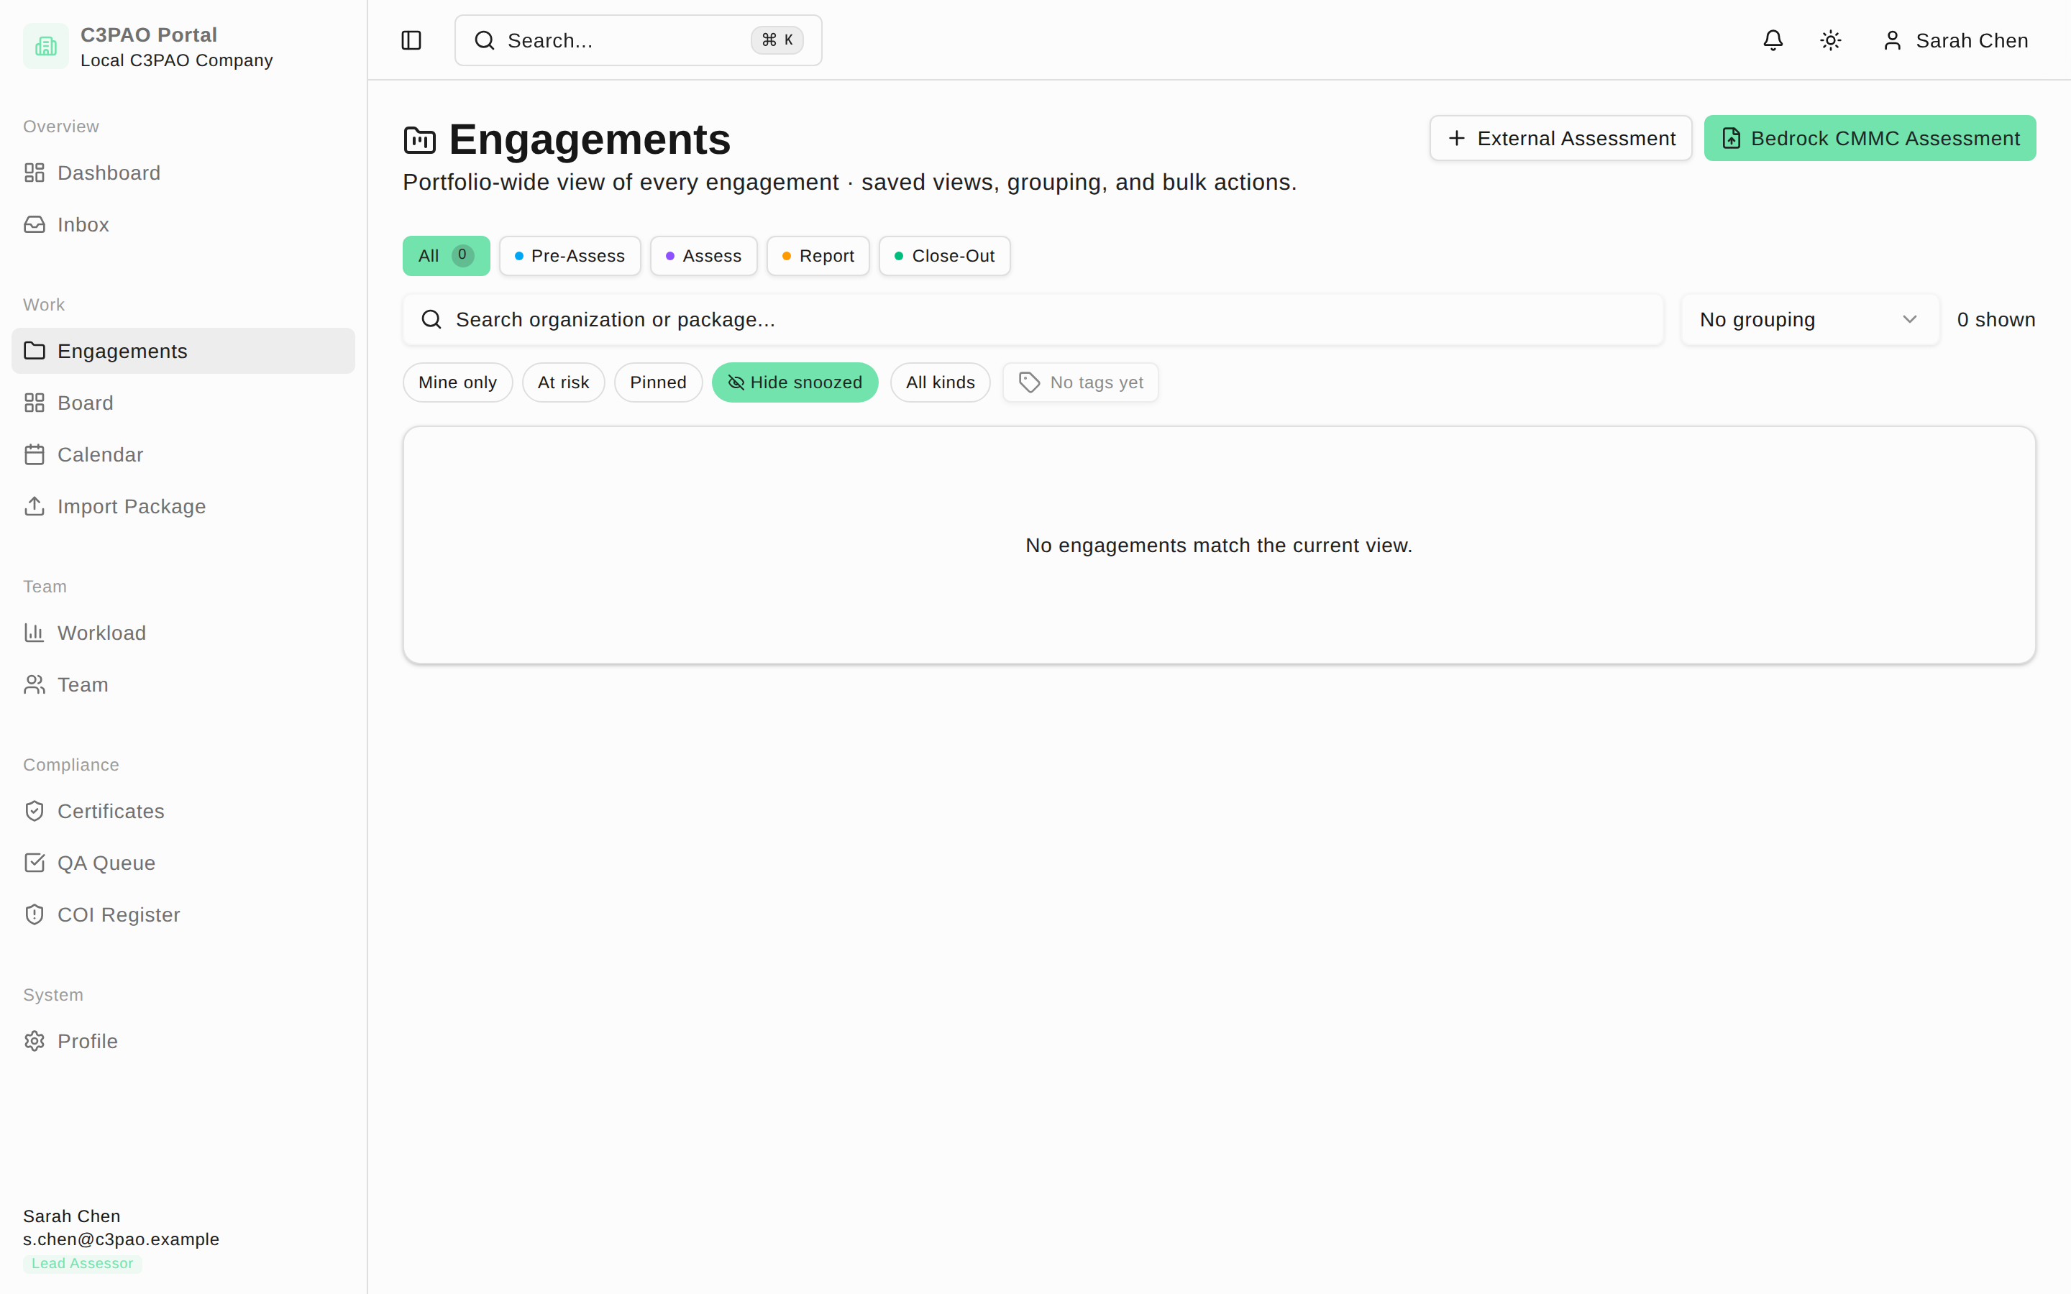2071x1294 pixels.
Task: Toggle Mine only filter
Action: [x=458, y=382]
